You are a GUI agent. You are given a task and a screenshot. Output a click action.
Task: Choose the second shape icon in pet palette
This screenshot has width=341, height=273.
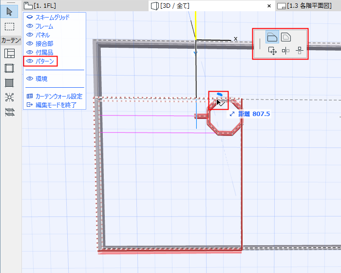click(286, 37)
